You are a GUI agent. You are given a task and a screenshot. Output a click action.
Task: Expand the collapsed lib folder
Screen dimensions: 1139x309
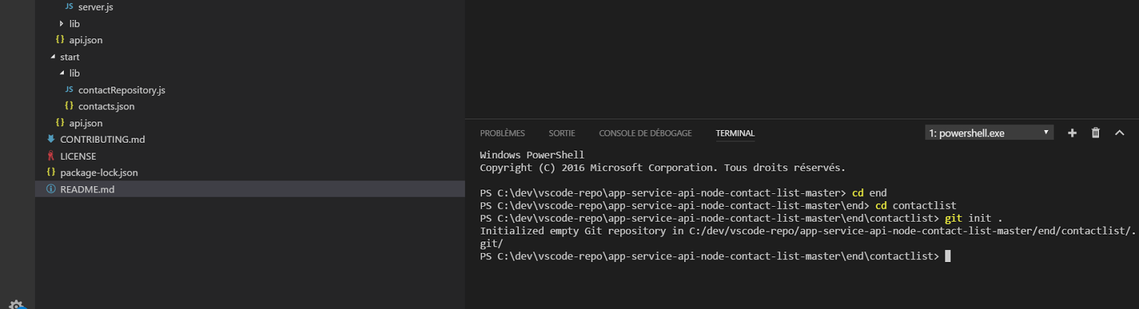61,23
